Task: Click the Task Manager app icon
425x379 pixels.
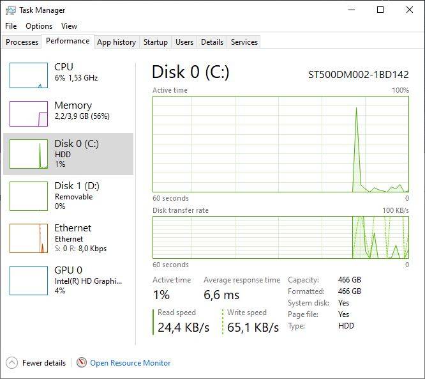Action: point(11,10)
